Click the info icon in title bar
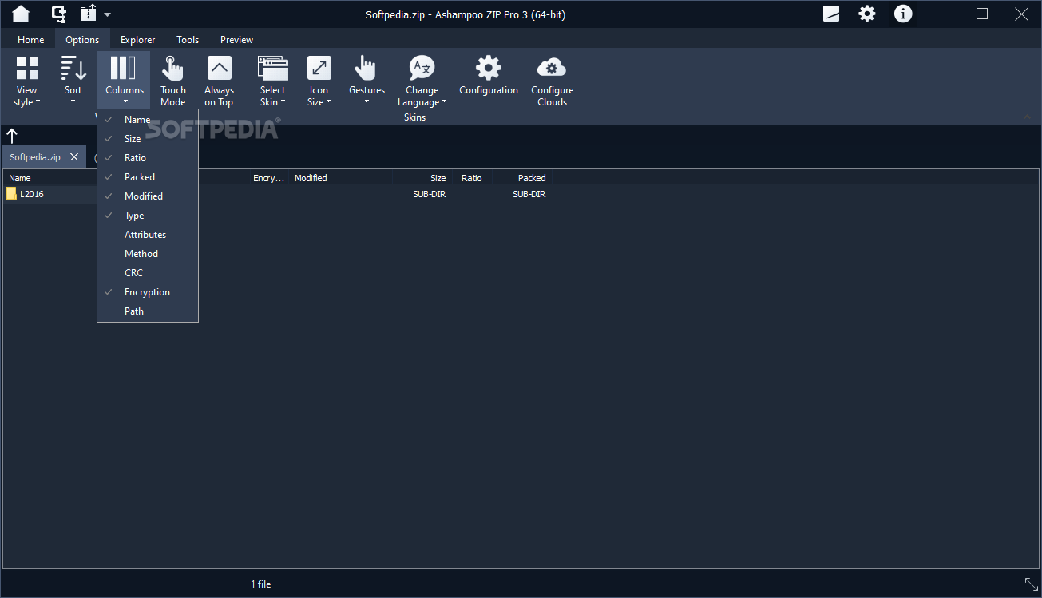This screenshot has width=1042, height=598. 903,14
